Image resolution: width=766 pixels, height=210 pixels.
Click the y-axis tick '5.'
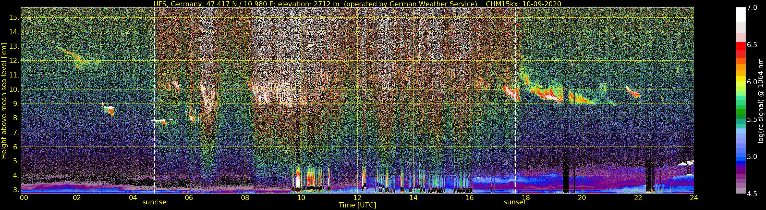click(x=16, y=161)
